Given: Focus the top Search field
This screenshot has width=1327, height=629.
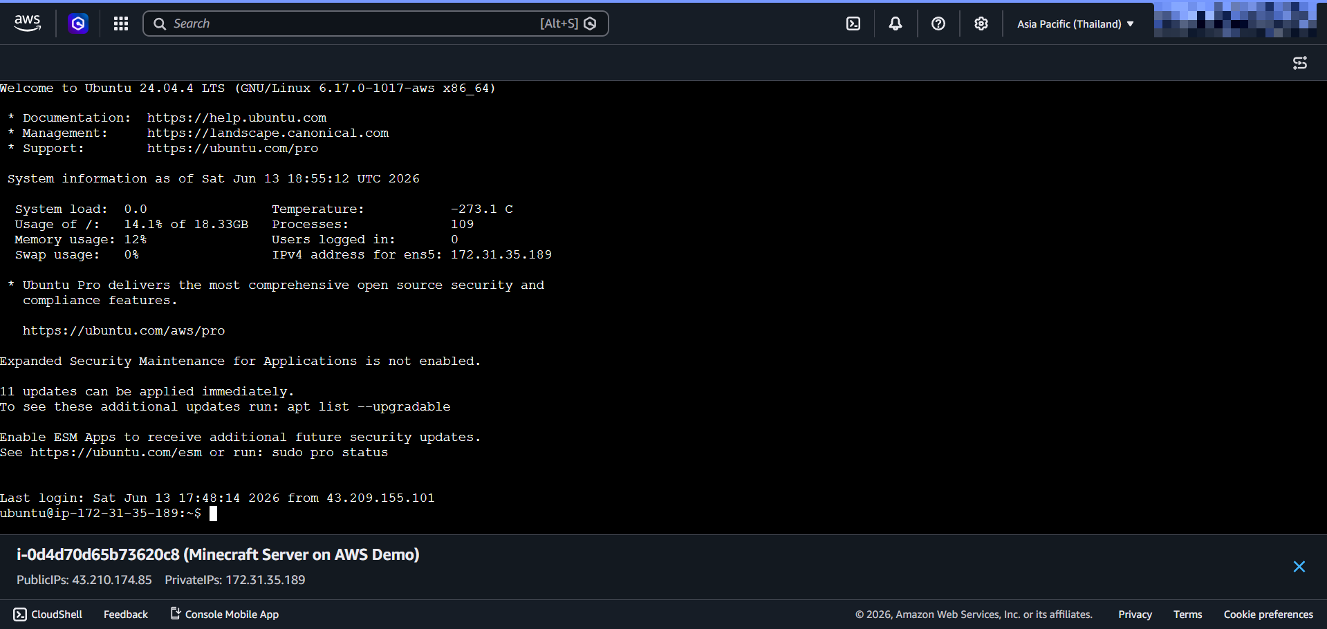Looking at the screenshot, I should [375, 24].
